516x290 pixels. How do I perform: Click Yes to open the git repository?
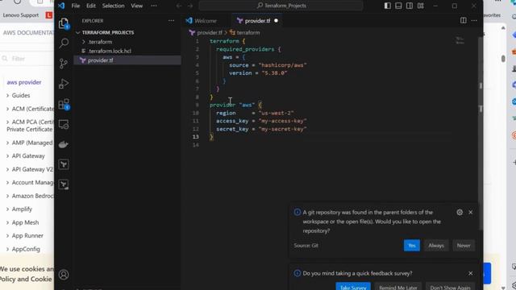pos(412,245)
